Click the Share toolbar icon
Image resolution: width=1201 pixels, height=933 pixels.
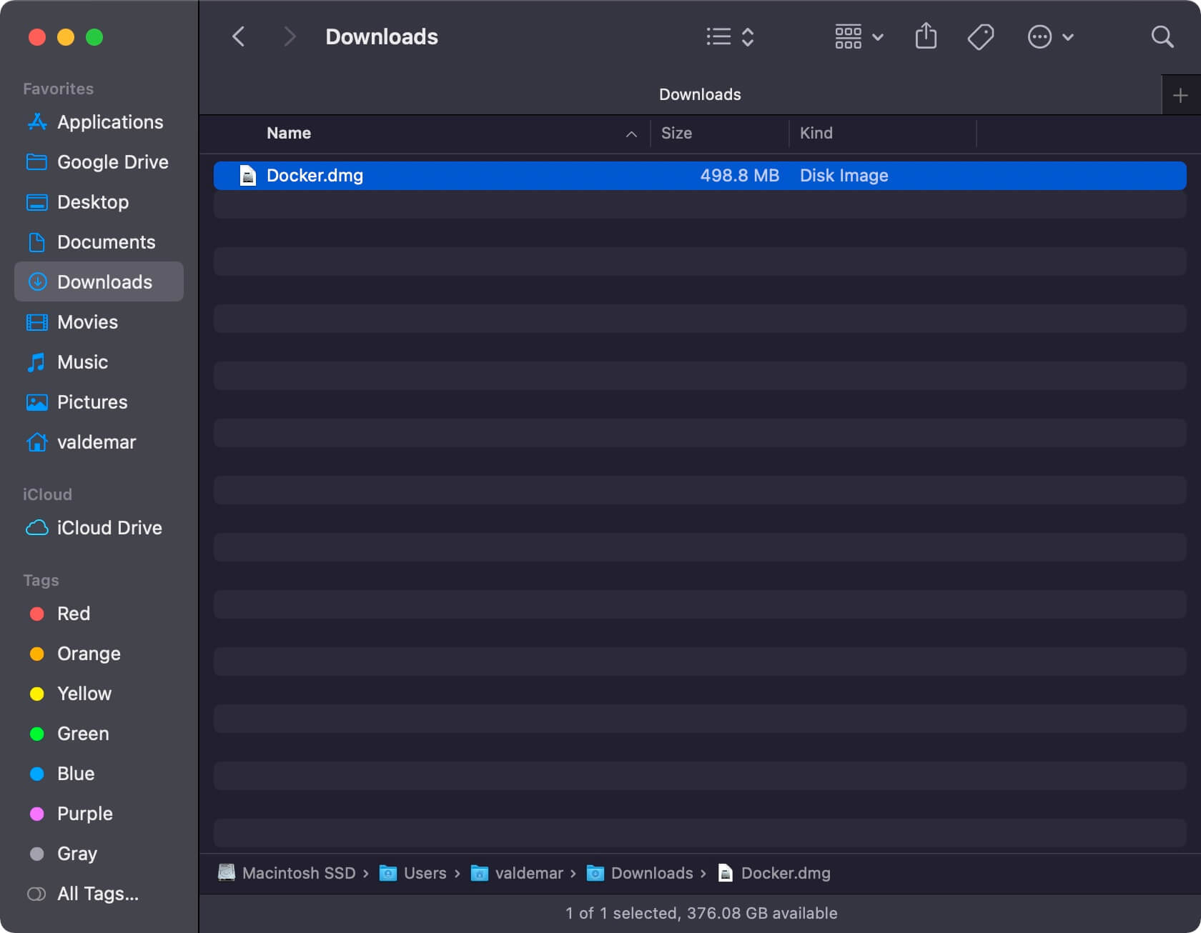926,36
